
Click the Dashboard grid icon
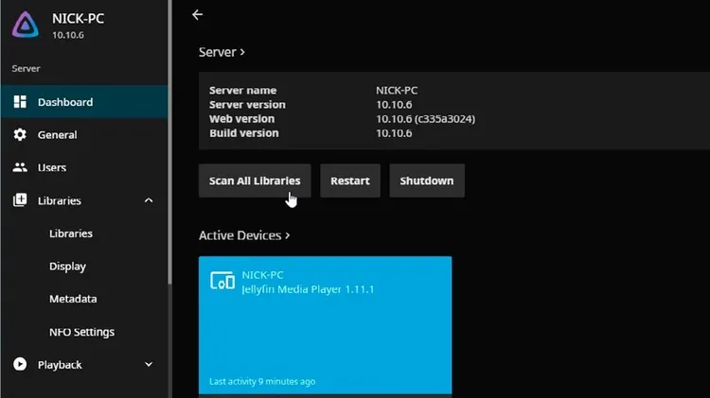[x=20, y=102]
